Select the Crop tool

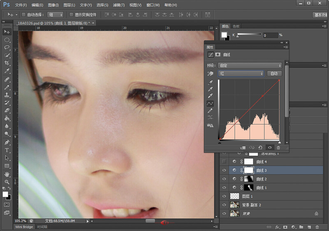point(7,63)
